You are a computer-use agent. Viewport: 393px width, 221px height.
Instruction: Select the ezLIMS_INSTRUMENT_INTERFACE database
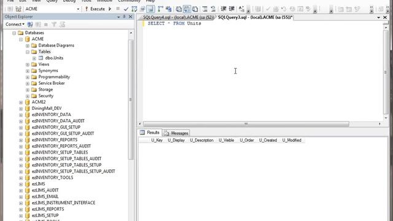tap(63, 203)
